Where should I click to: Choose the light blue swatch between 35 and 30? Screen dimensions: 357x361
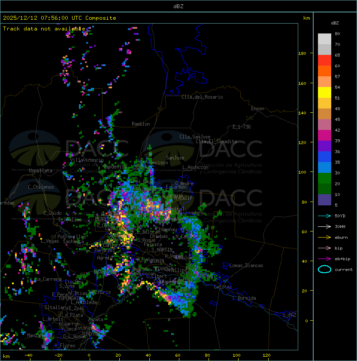(324, 167)
